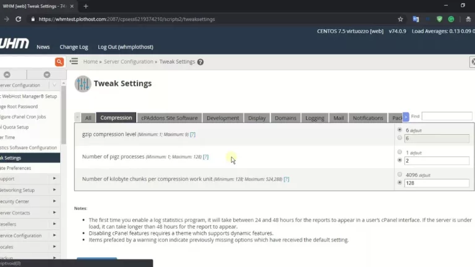Viewport: 475px width, 267px height.
Task: View site security padlock info
Action: pyautogui.click(x=33, y=19)
